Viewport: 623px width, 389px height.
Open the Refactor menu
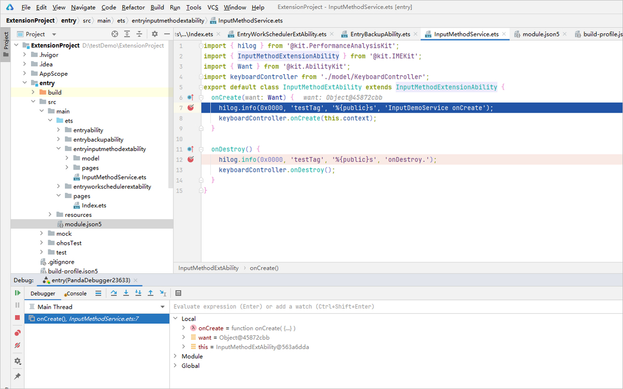pos(133,7)
